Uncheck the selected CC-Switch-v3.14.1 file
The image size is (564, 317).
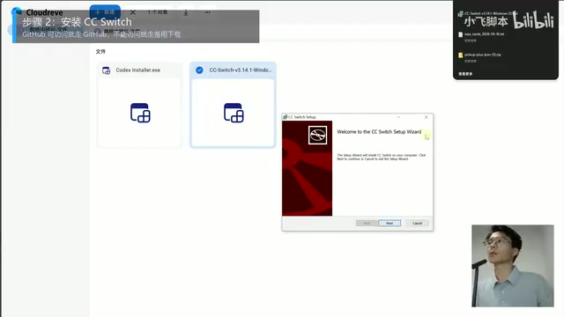[199, 70]
